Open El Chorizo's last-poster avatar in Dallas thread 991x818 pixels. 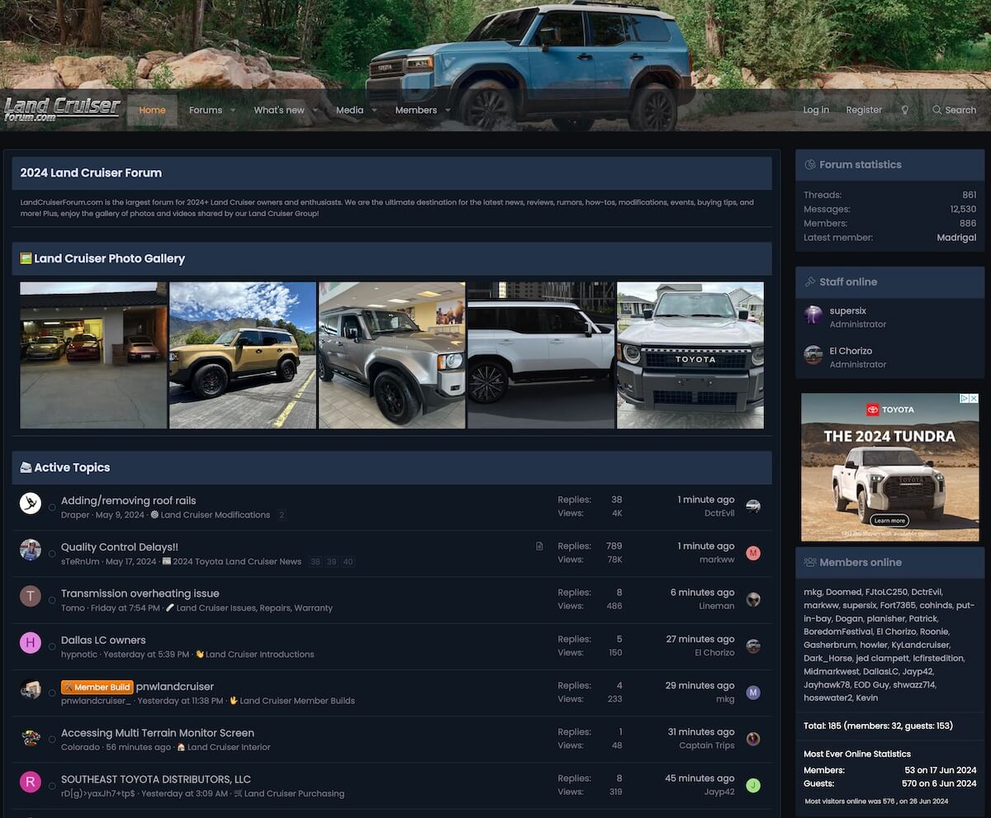(x=753, y=645)
